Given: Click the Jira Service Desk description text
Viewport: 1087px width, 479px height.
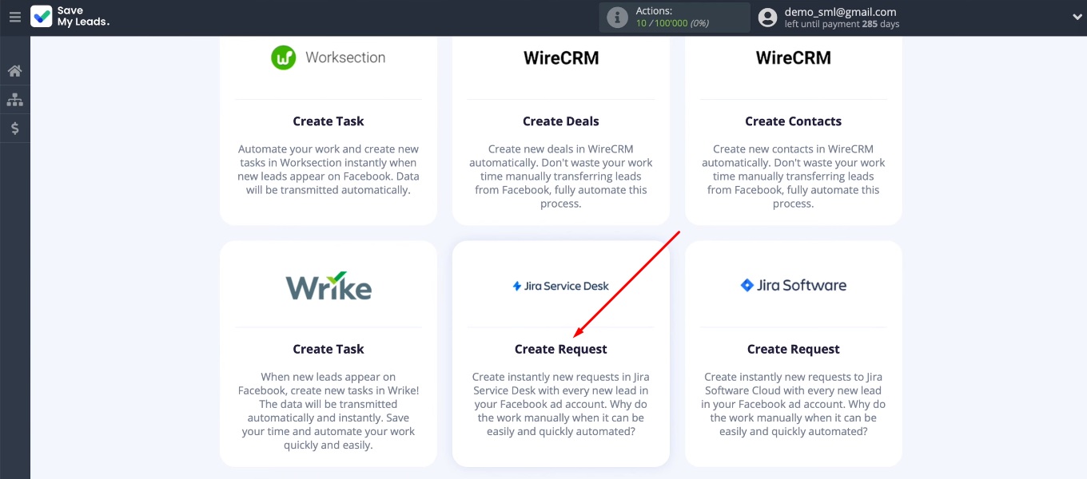Looking at the screenshot, I should [x=561, y=404].
